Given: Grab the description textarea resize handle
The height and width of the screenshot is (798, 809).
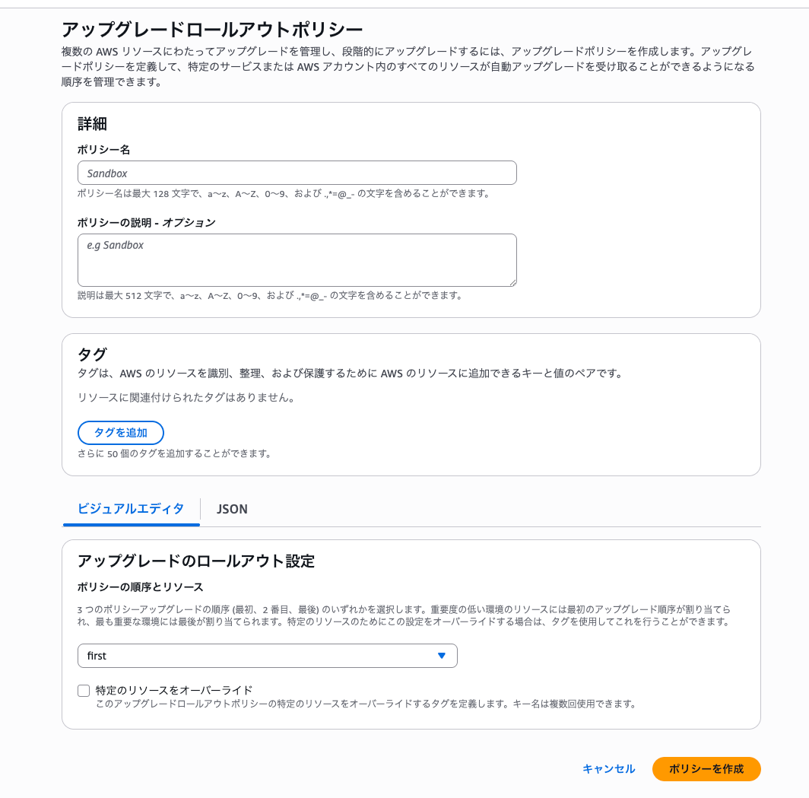Looking at the screenshot, I should click(x=512, y=282).
